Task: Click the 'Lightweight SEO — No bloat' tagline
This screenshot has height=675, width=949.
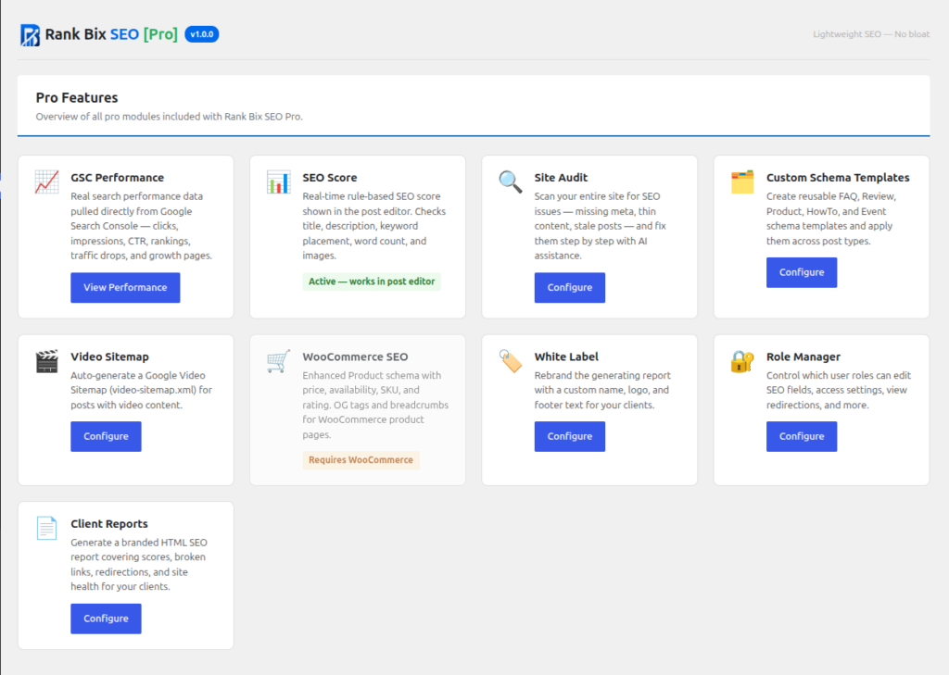Action: click(x=871, y=34)
